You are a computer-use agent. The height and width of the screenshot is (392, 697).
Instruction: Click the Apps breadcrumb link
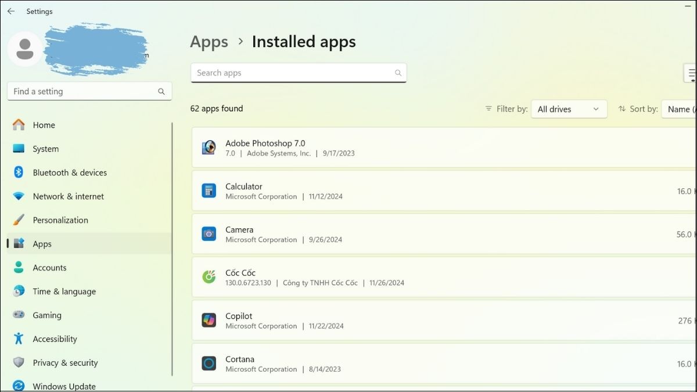(x=209, y=42)
